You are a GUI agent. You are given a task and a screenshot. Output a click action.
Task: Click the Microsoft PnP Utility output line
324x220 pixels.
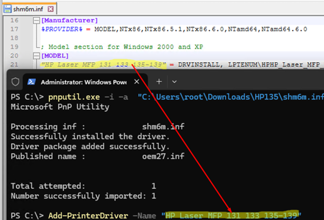[60, 107]
